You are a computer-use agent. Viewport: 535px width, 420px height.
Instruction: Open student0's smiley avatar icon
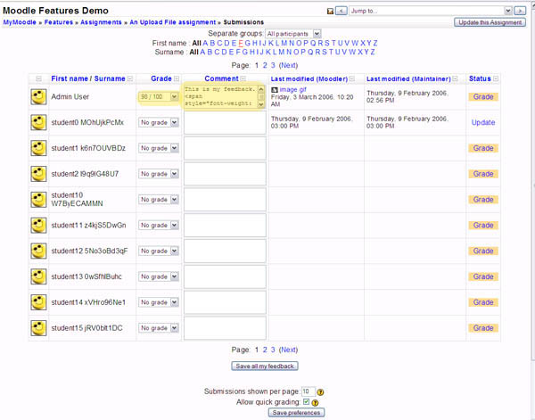click(x=39, y=122)
